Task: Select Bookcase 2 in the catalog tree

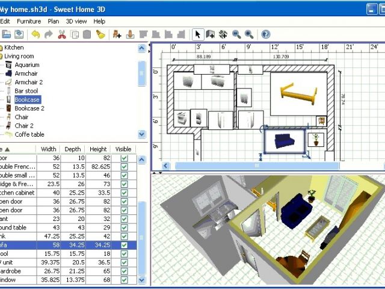Action: coord(29,108)
